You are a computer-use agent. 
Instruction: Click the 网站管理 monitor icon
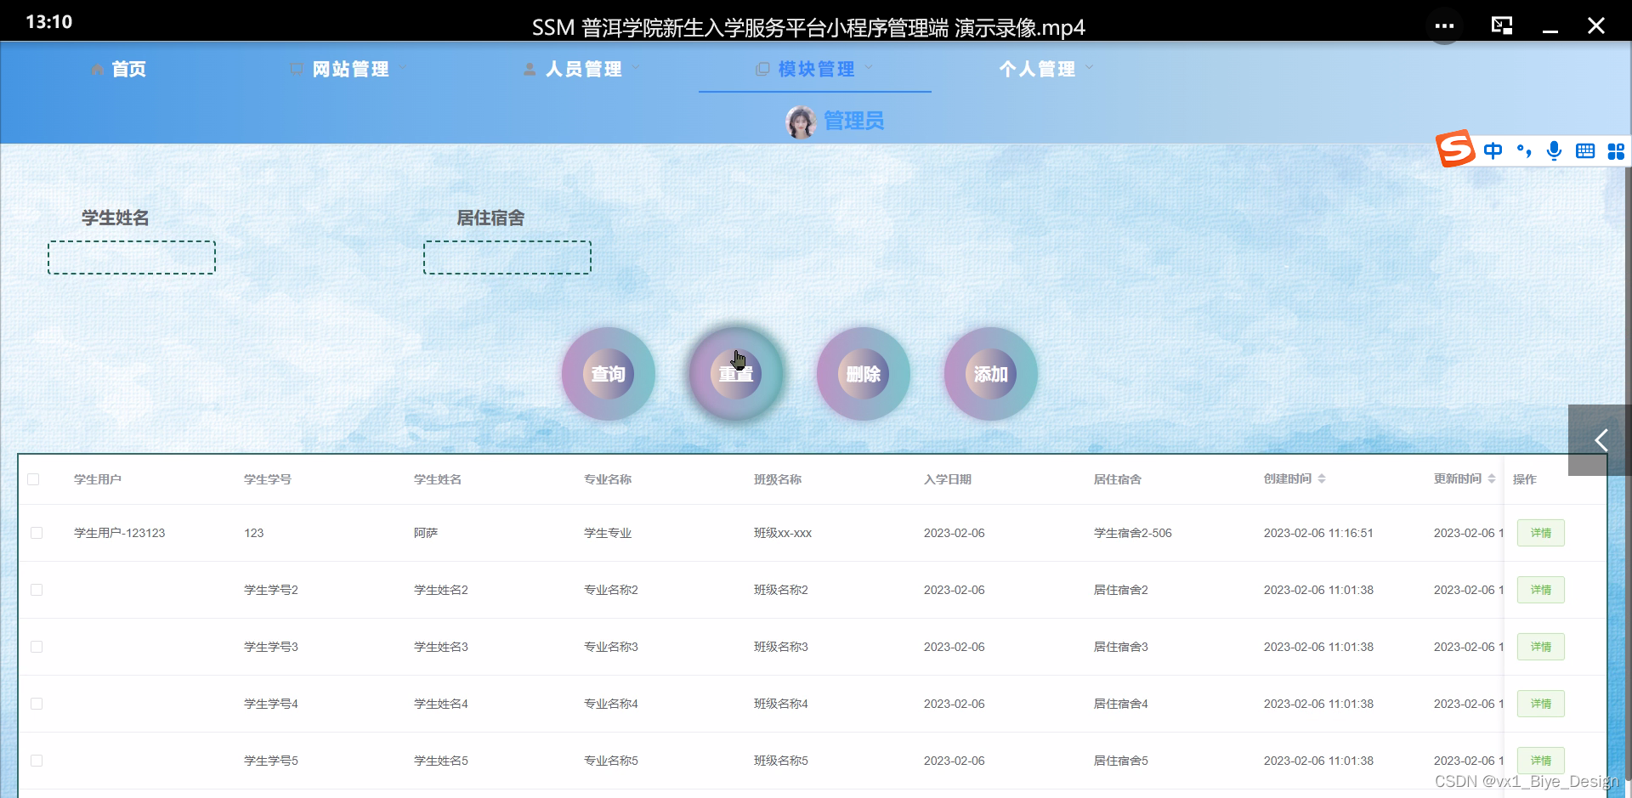point(296,69)
